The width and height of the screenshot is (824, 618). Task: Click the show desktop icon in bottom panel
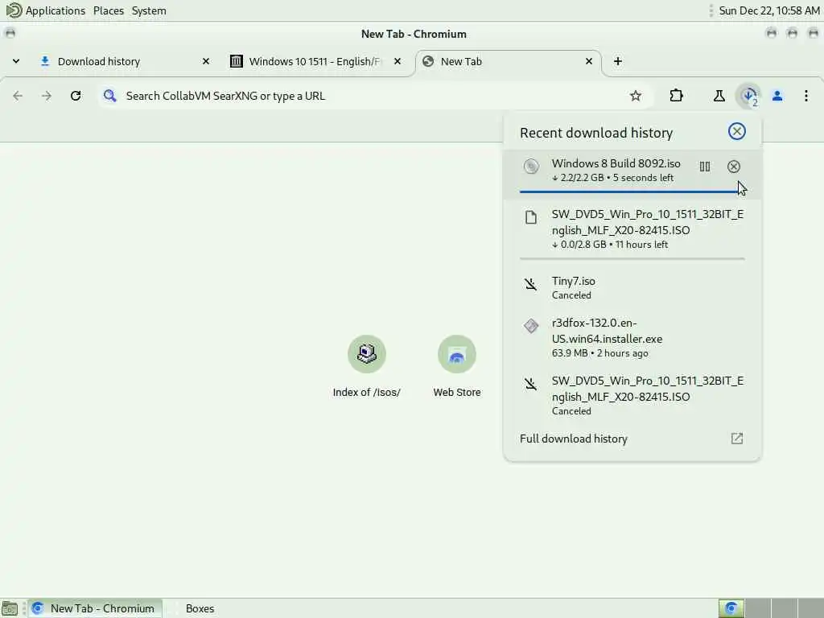coord(10,608)
